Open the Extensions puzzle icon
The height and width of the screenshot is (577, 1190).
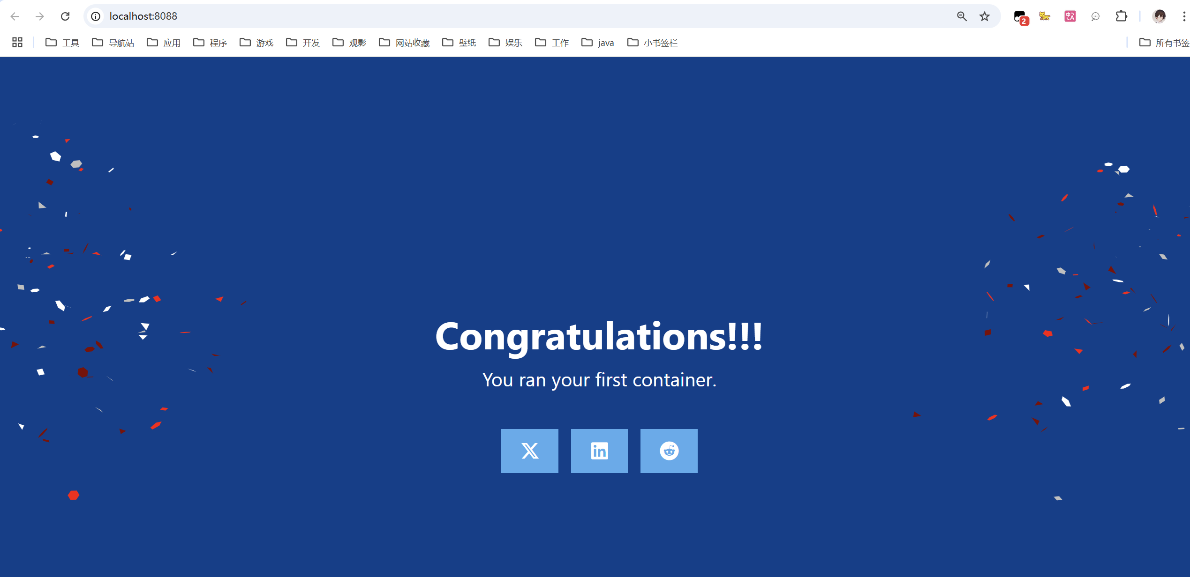click(1121, 16)
